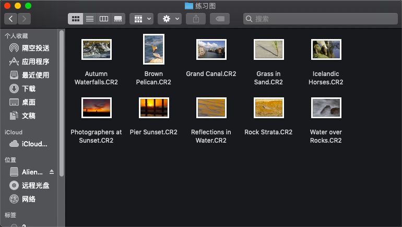Switch to gallery view mode

pos(118,19)
